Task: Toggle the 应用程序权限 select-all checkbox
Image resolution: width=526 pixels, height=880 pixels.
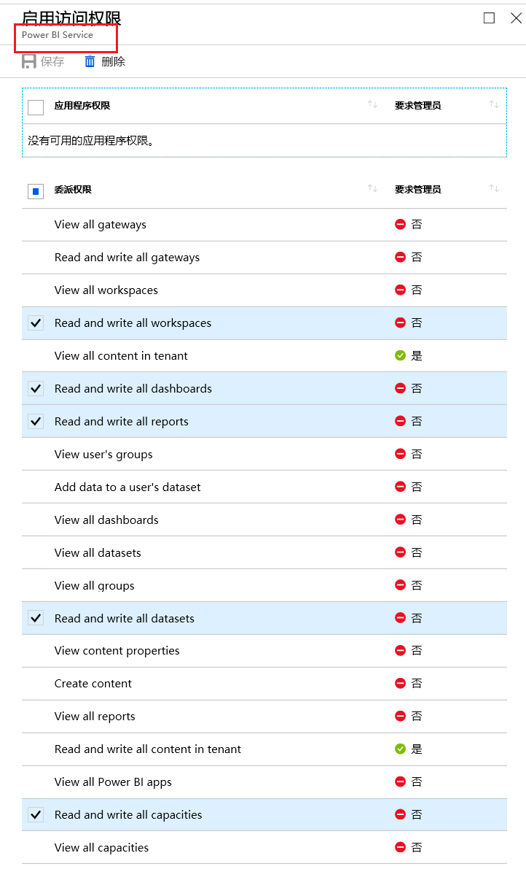Action: [36, 107]
